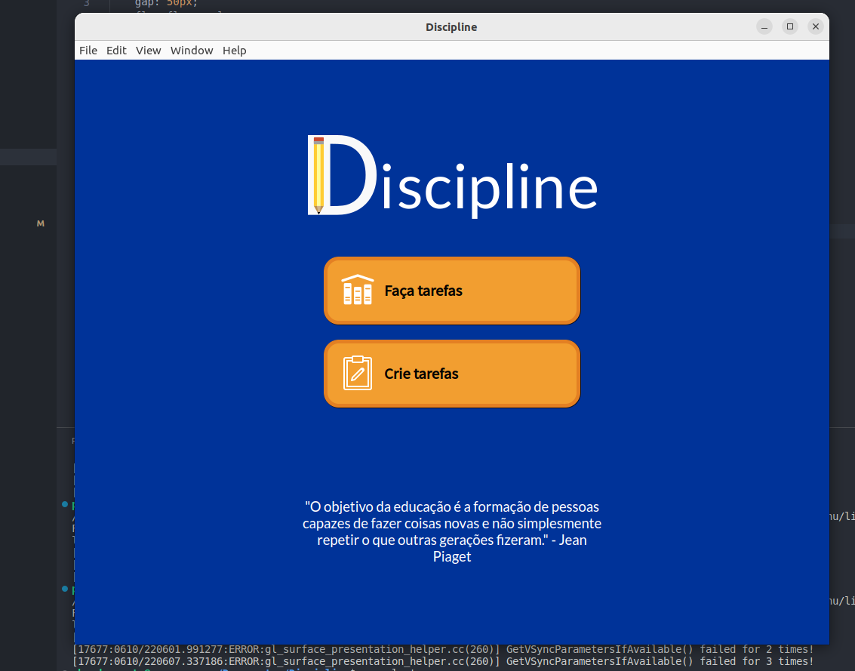The width and height of the screenshot is (855, 671).
Task: Click the close icon of the Discipline window
Action: tap(815, 26)
